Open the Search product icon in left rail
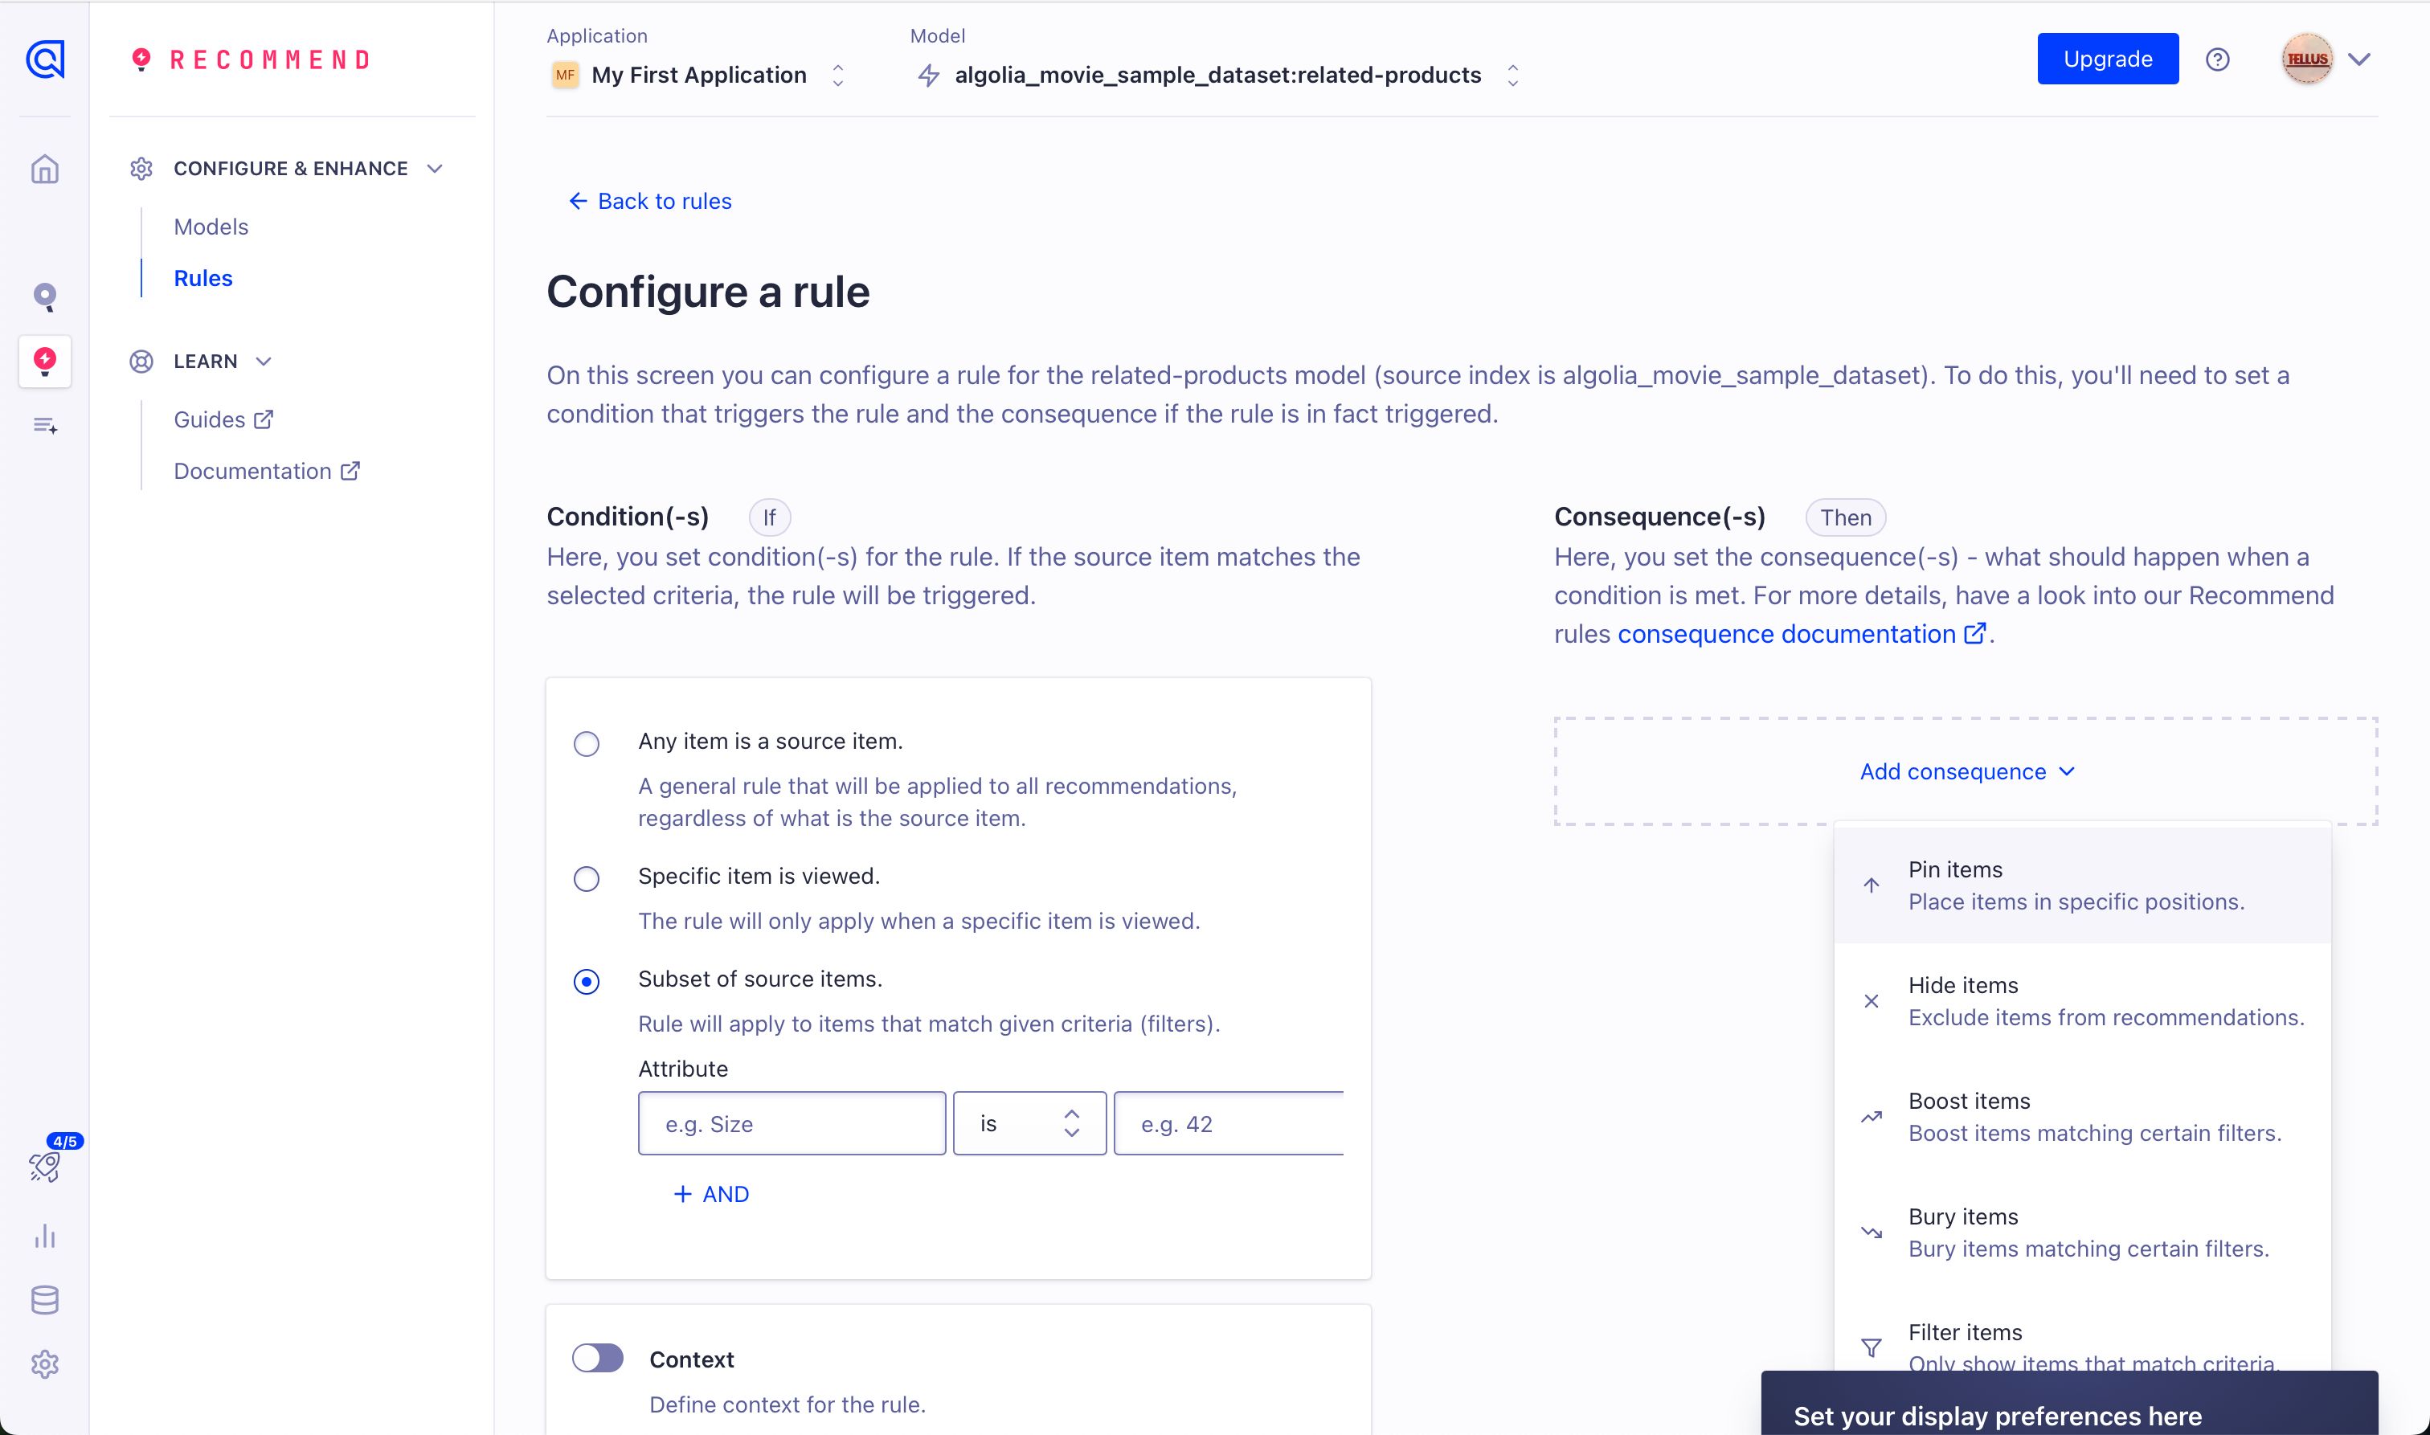Image resolution: width=2430 pixels, height=1435 pixels. (x=44, y=296)
